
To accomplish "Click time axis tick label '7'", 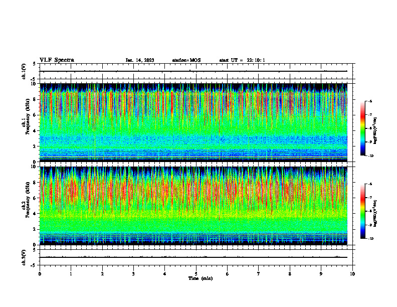I will tap(259, 274).
